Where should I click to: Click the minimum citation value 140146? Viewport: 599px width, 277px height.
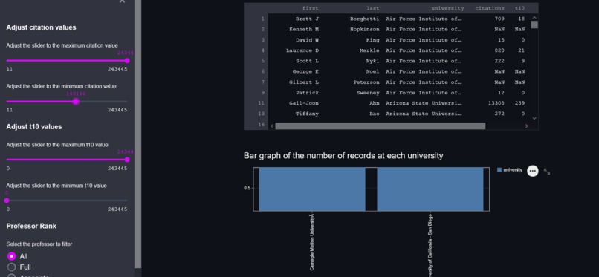pyautogui.click(x=76, y=94)
